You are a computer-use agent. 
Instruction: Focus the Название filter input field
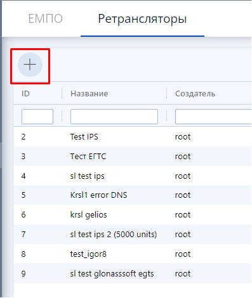click(x=114, y=117)
